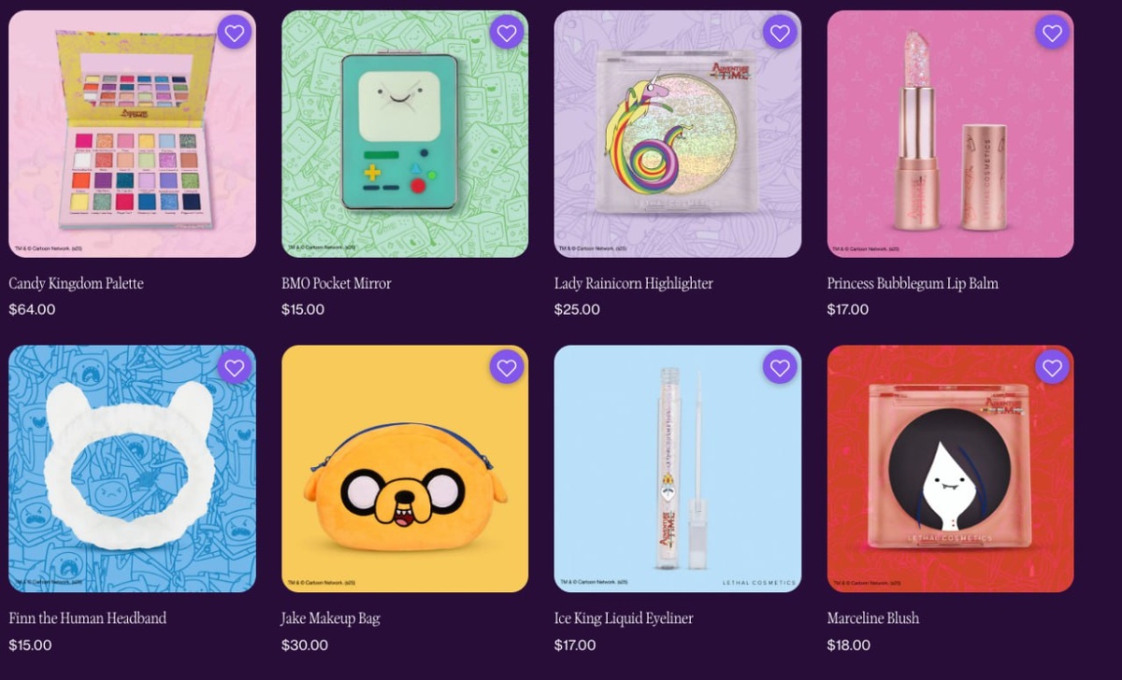Open the Candy Kingdom Palette product image
The height and width of the screenshot is (680, 1122).
[x=132, y=134]
